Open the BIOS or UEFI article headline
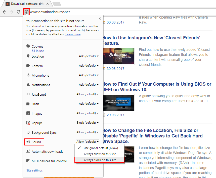The width and height of the screenshot is (216, 178). point(157,87)
